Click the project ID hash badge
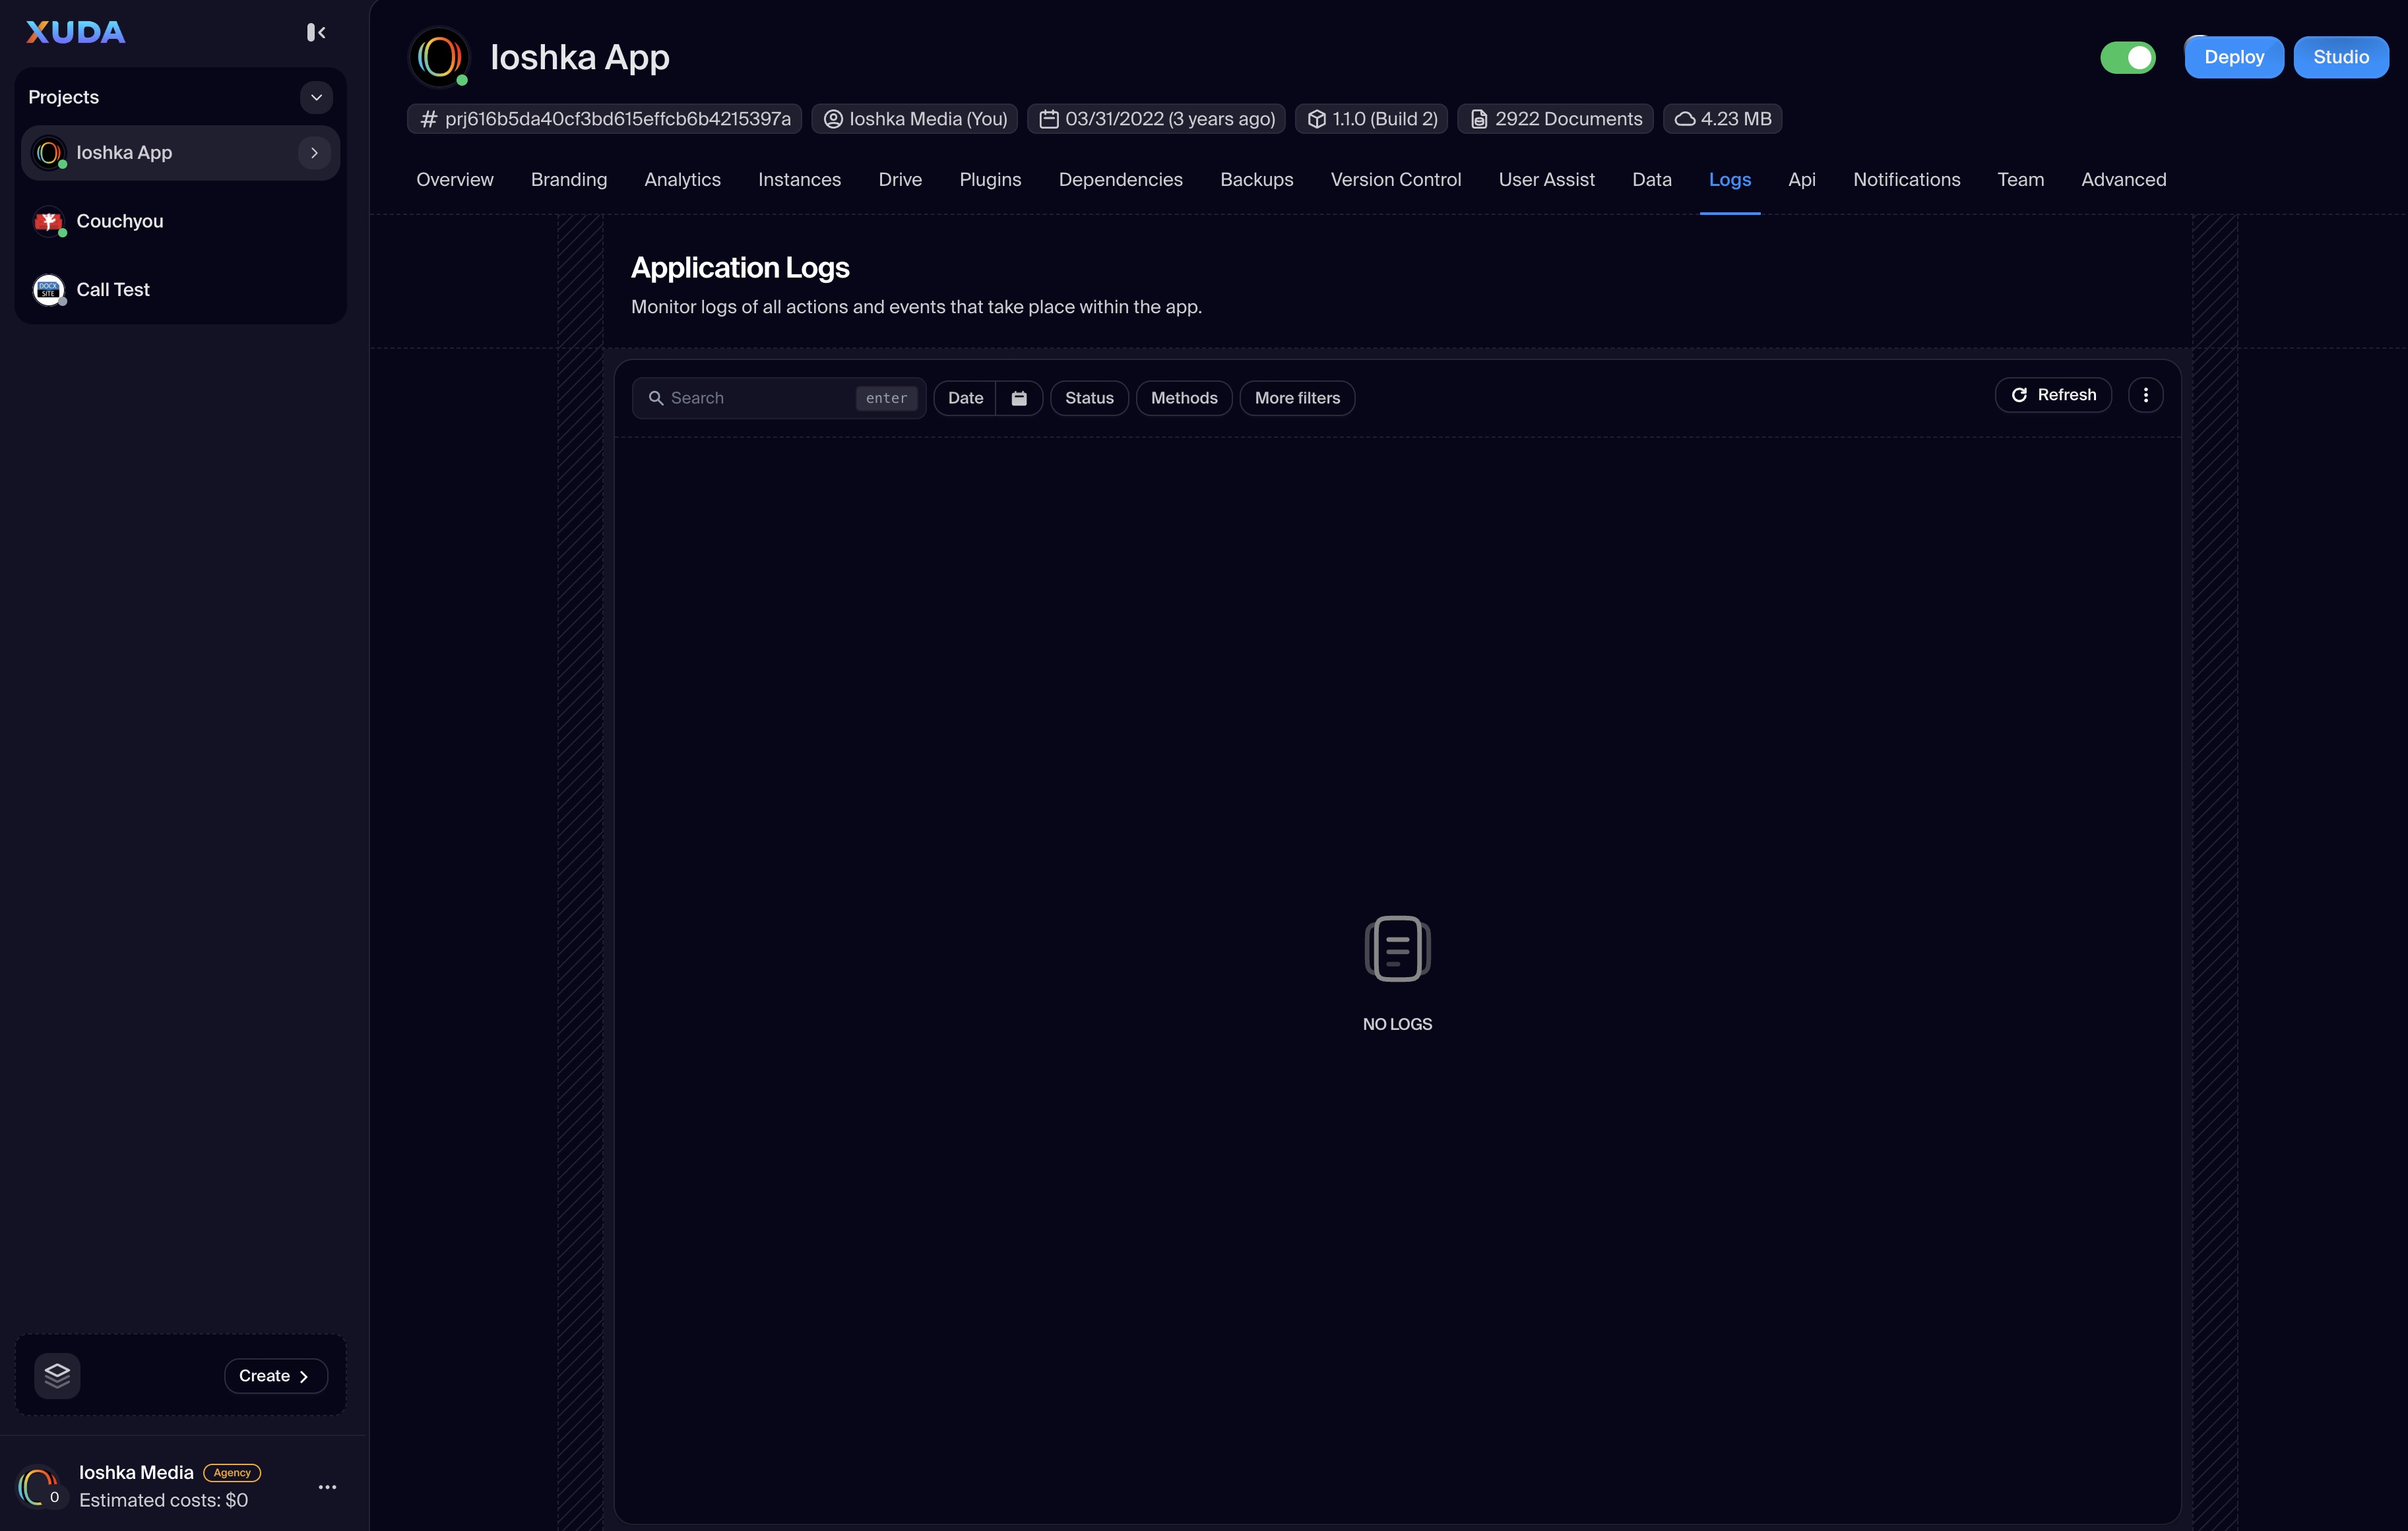 [605, 119]
